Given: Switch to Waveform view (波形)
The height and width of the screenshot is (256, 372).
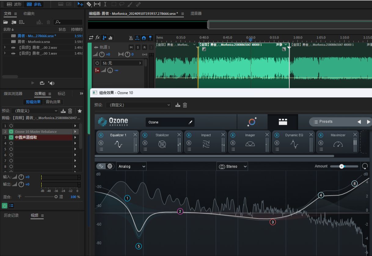Looking at the screenshot, I should (14, 4).
